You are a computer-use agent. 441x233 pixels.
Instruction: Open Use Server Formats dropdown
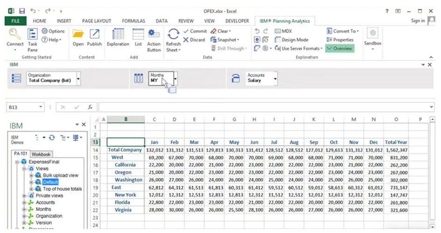tap(298, 49)
